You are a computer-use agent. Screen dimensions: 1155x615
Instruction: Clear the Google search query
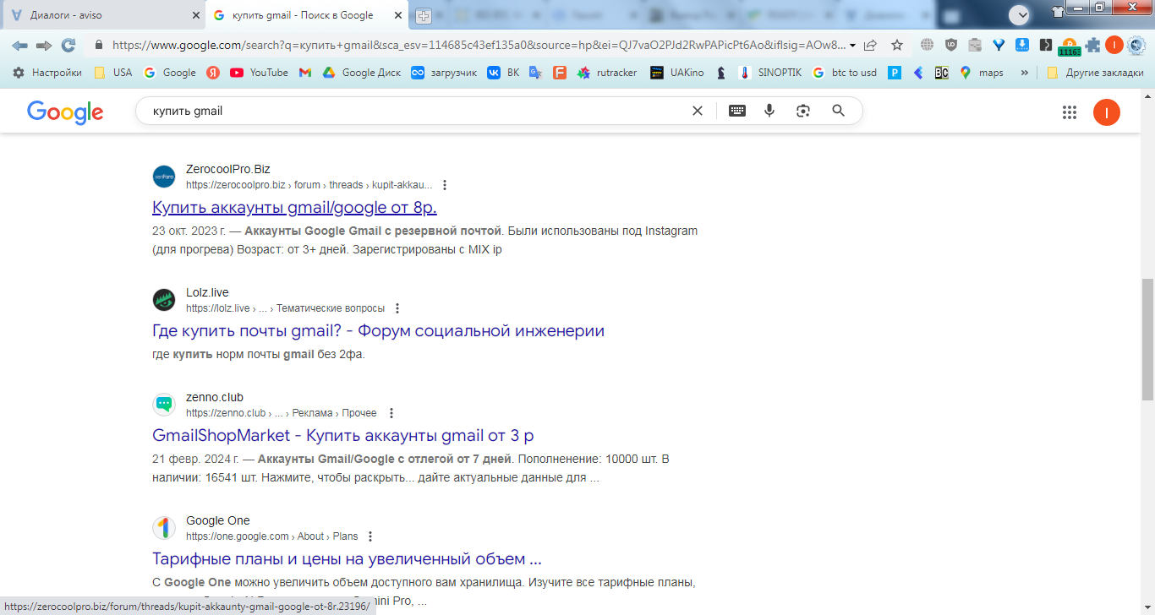tap(698, 111)
